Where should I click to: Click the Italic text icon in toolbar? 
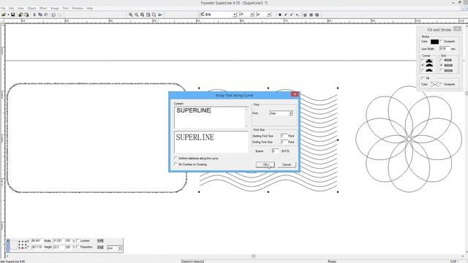pyautogui.click(x=286, y=15)
